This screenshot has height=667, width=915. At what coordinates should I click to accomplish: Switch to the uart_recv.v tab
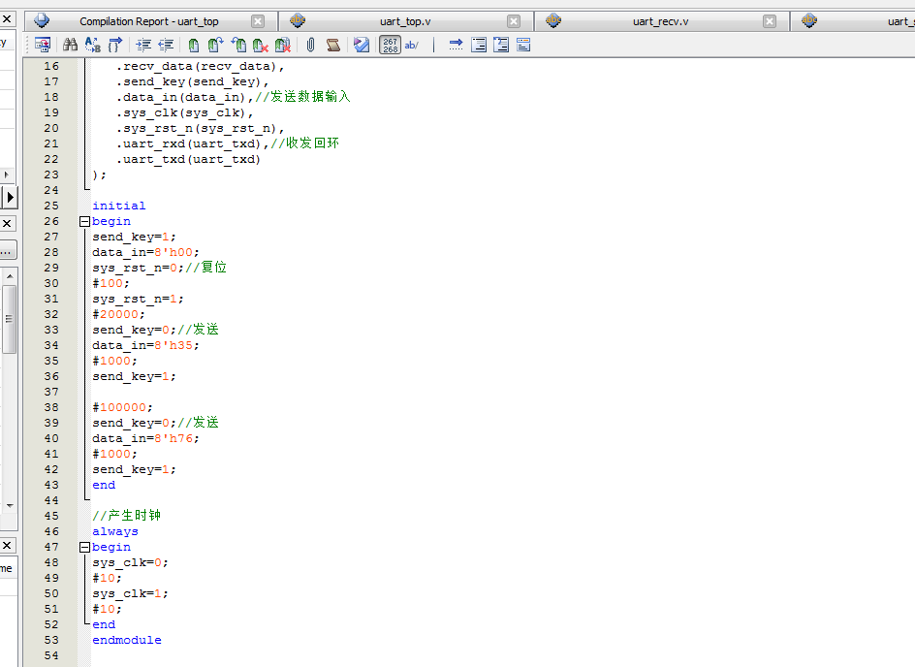coord(660,21)
